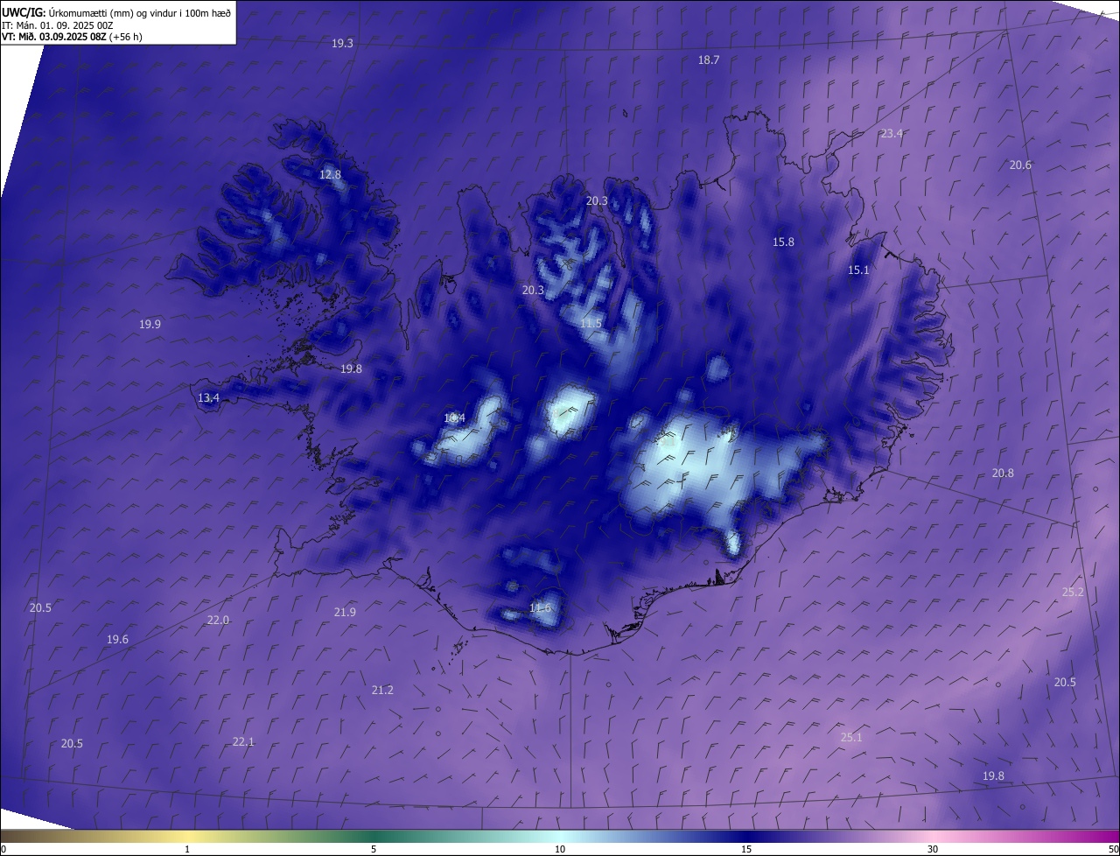Viewport: 1120px width, 856px height.
Task: Click the 15.8 value label
Action: click(x=783, y=242)
